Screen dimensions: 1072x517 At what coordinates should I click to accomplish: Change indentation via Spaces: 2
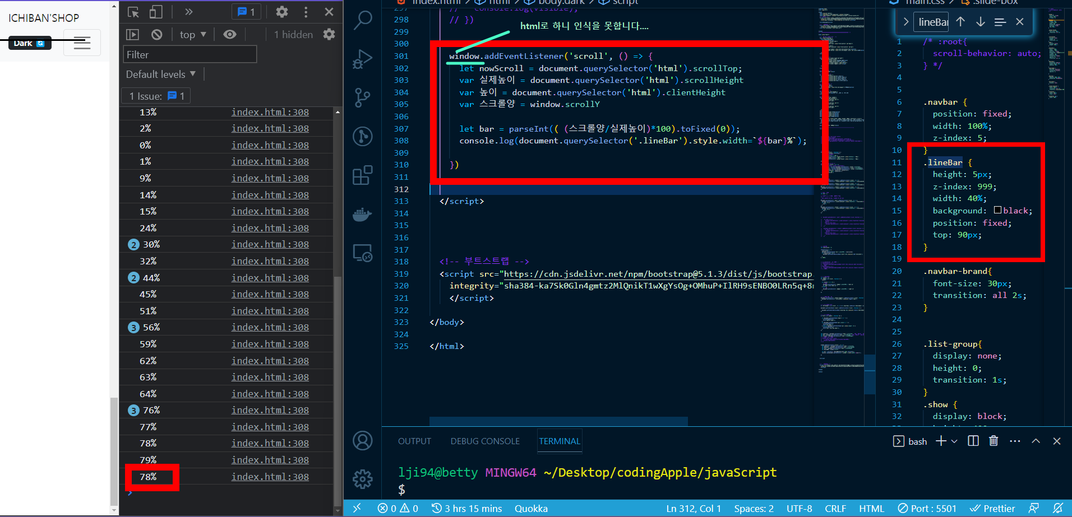point(754,508)
